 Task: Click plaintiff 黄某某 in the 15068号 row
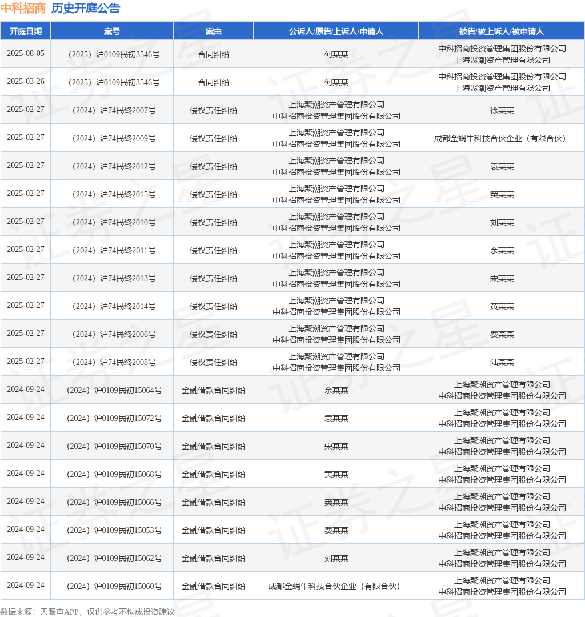pyautogui.click(x=336, y=474)
